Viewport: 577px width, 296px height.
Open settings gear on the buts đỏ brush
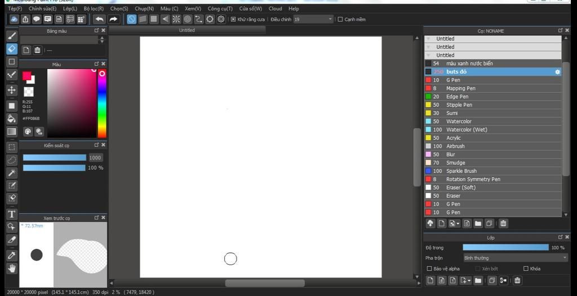click(x=557, y=72)
